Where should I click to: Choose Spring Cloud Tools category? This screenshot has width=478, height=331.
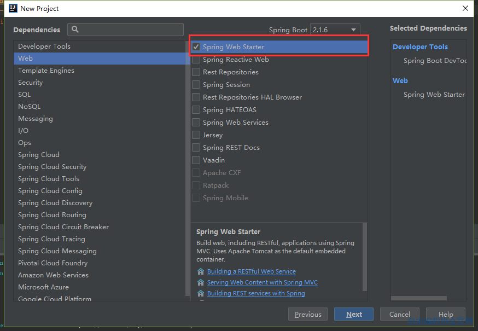pyautogui.click(x=100, y=179)
